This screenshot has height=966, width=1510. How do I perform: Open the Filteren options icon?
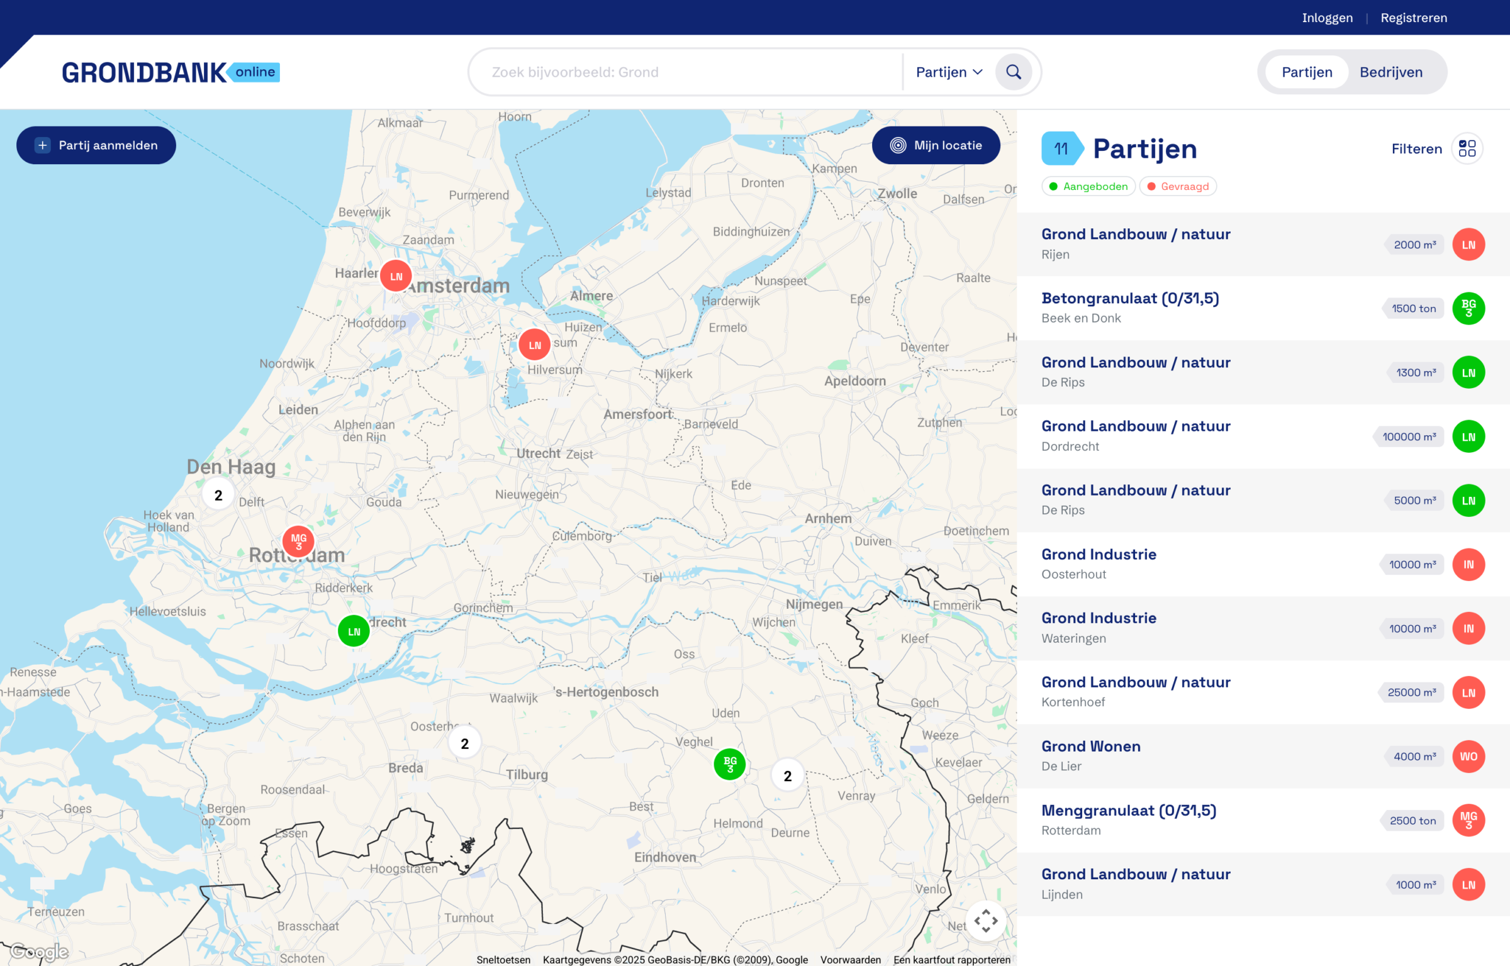1468,148
